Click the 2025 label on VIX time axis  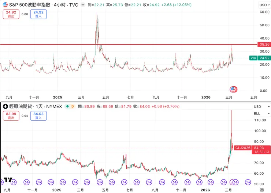tap(57, 97)
